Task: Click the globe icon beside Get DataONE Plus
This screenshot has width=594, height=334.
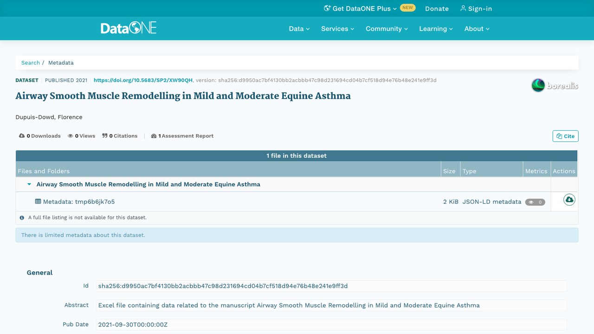Action: point(327,8)
